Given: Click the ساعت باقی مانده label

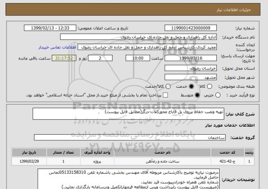Looking at the screenshot, I should tap(34, 59).
